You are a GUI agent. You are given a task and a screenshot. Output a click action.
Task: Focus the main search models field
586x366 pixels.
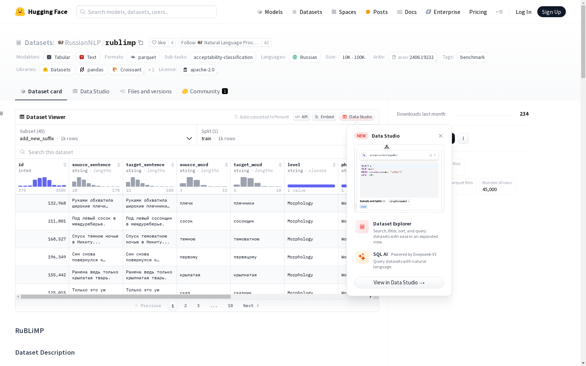(146, 12)
